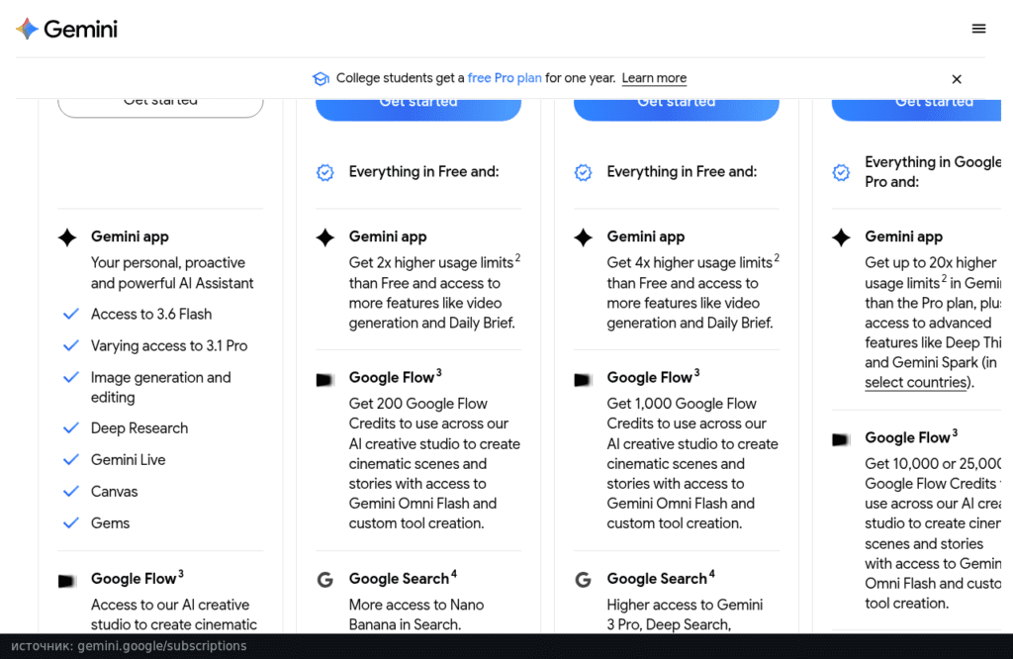Click the sparkle icon beside the 2x usage limits plan
Image resolution: width=1013 pixels, height=659 pixels.
tap(324, 237)
